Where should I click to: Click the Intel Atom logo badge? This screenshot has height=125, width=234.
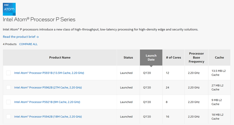[9, 9]
